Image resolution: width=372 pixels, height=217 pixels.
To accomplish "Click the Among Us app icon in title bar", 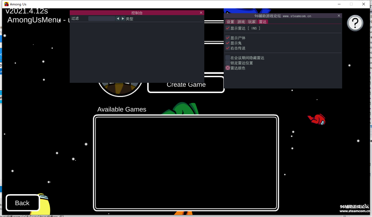I will point(6,4).
